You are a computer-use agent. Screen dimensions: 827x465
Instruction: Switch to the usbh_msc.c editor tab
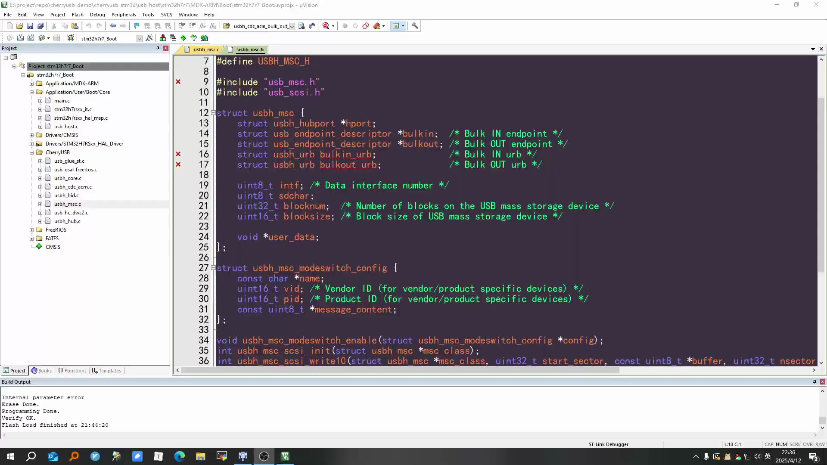click(x=205, y=50)
